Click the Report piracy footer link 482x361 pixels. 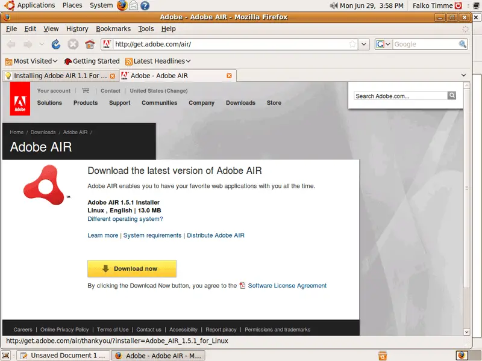221,330
